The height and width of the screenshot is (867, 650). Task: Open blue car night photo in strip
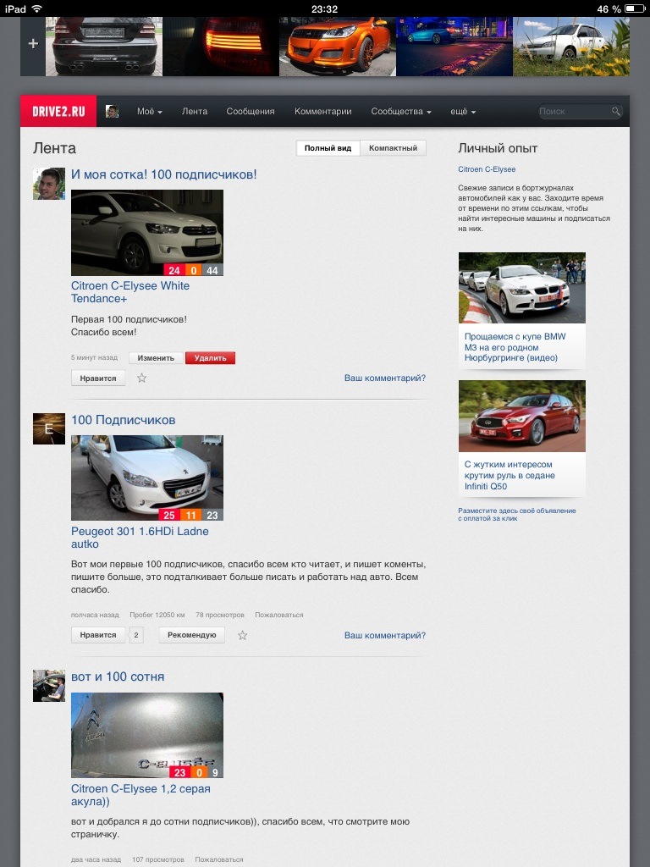pyautogui.click(x=454, y=47)
